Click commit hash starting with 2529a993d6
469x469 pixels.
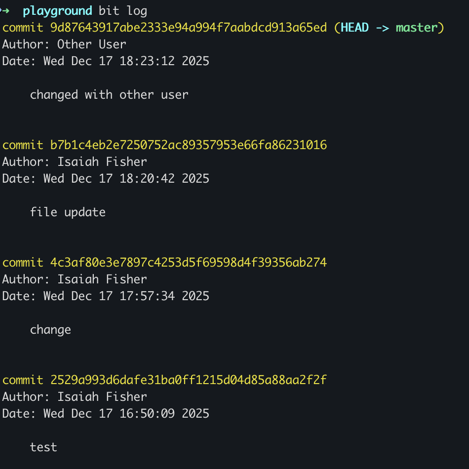189,380
